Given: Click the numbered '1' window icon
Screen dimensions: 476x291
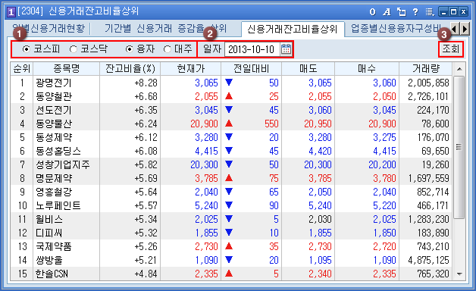Looking at the screenshot, I should (11, 12).
